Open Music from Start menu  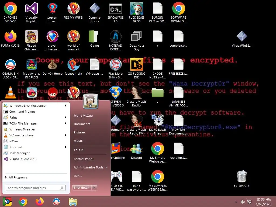(78, 141)
